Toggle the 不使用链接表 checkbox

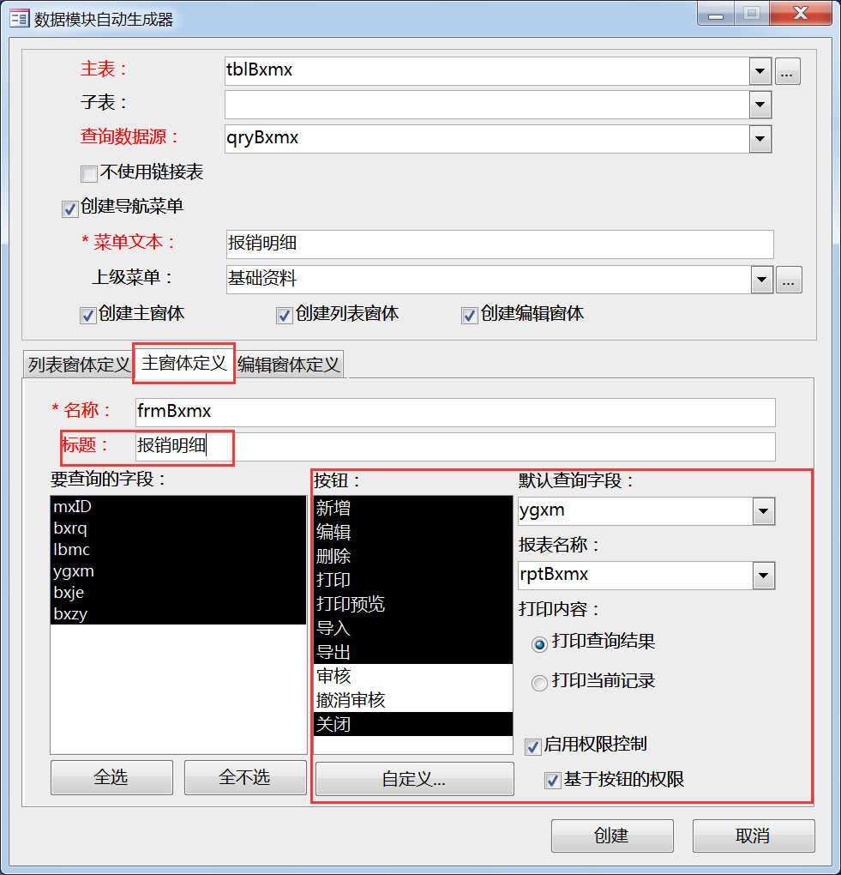[88, 173]
